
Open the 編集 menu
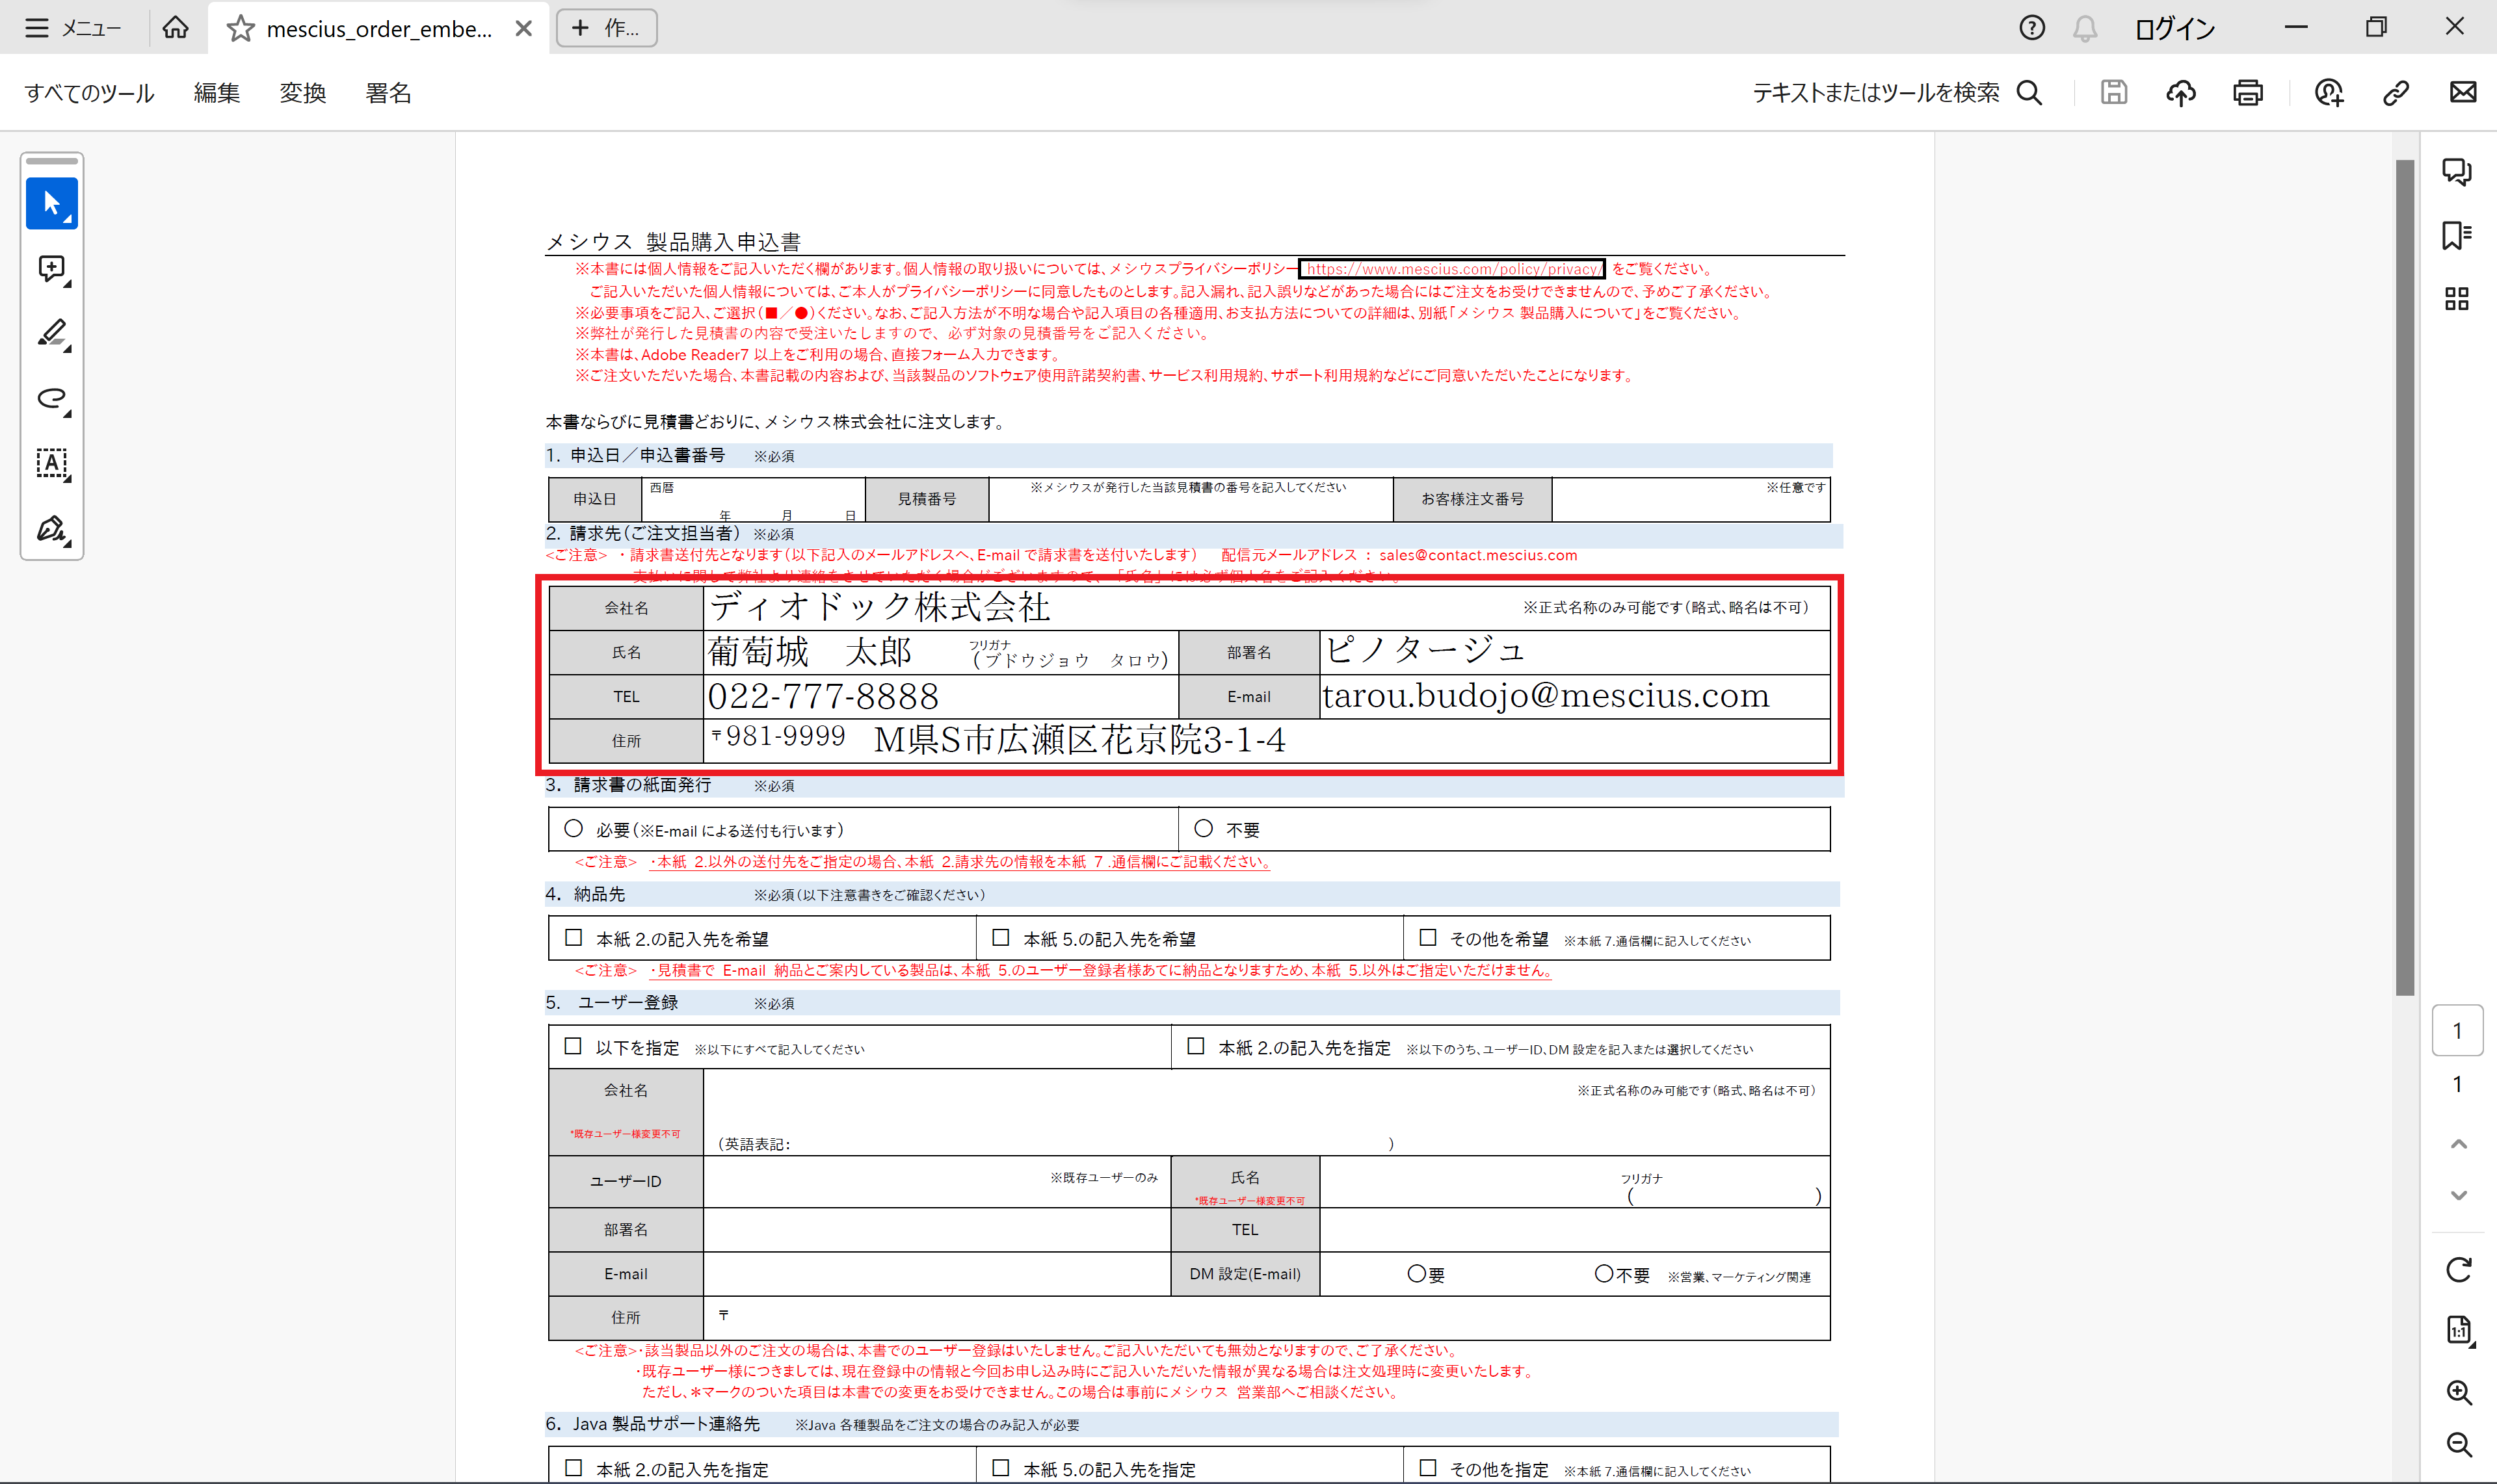click(217, 93)
